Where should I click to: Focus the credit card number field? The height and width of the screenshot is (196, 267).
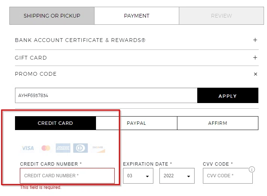point(67,176)
